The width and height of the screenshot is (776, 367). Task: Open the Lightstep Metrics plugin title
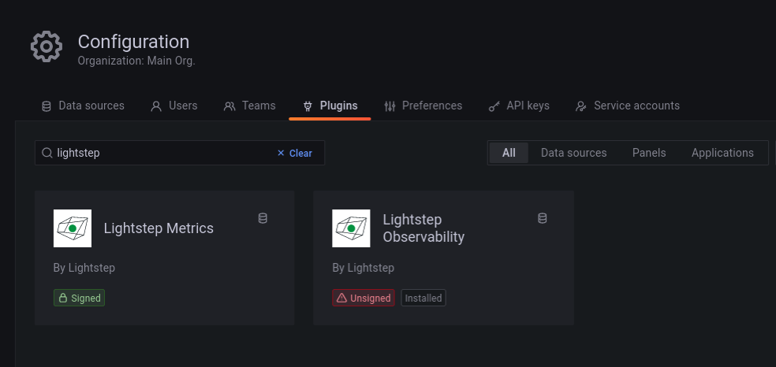click(159, 228)
